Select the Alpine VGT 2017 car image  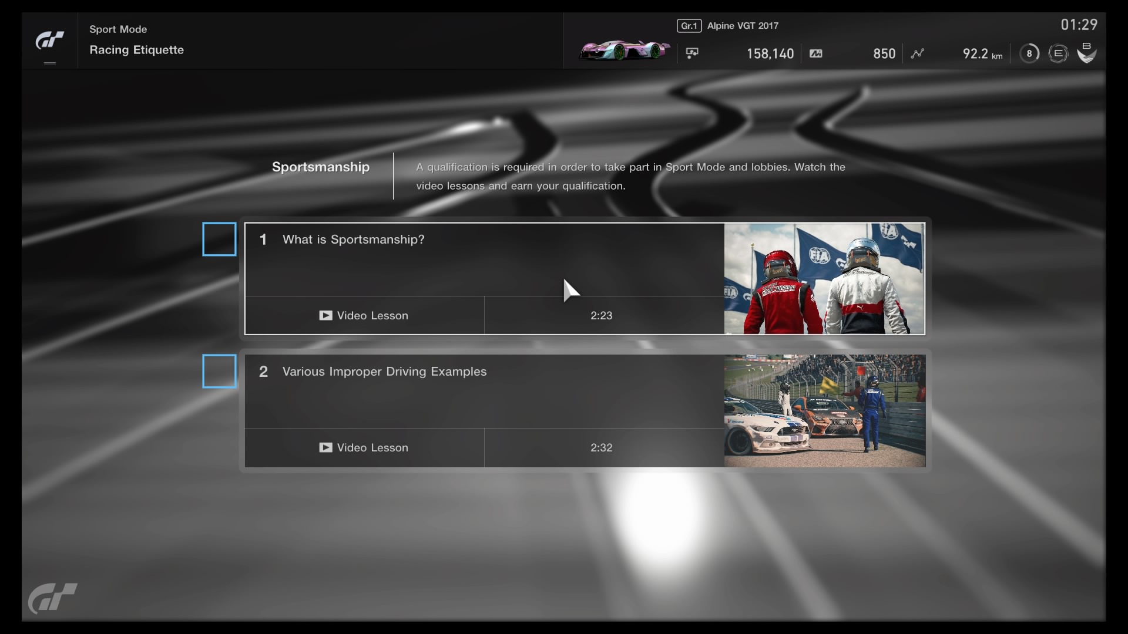pyautogui.click(x=624, y=50)
